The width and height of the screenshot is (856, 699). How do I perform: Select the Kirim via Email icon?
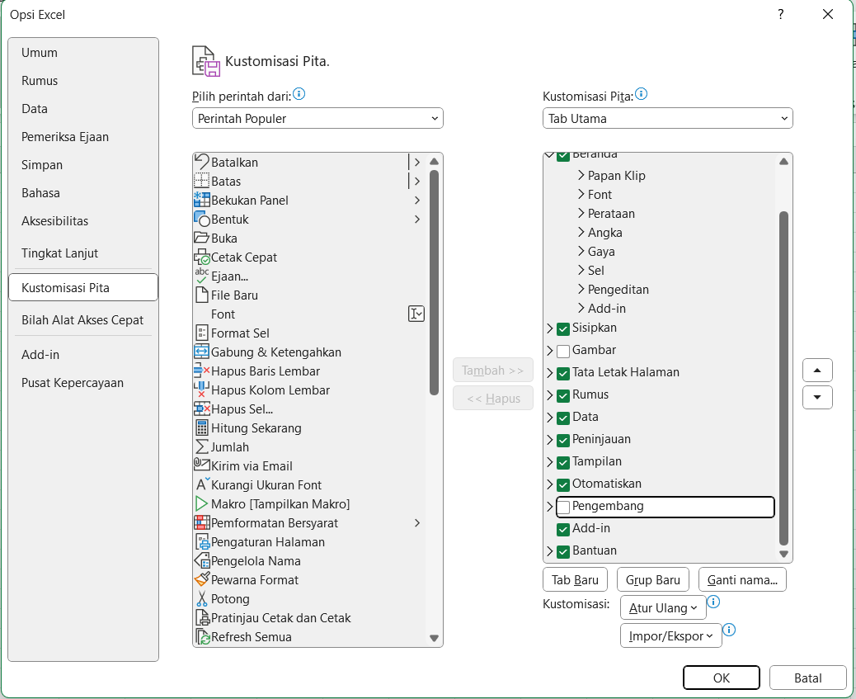[202, 465]
